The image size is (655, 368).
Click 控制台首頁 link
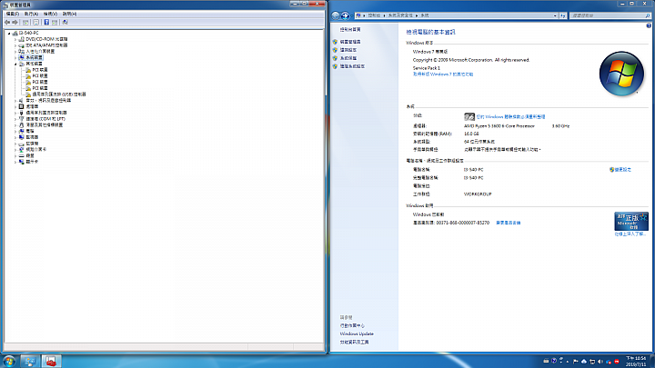[x=350, y=30]
